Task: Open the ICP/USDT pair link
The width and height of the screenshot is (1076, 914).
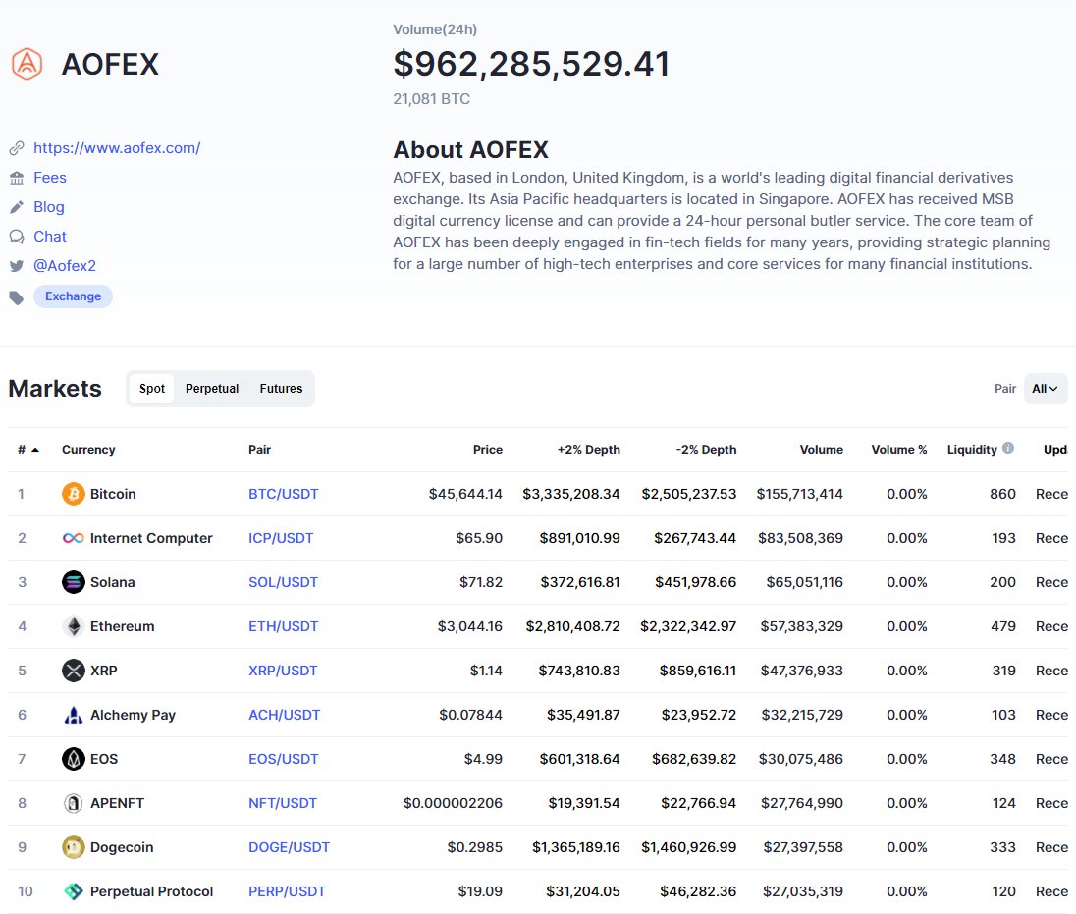Action: coord(281,538)
